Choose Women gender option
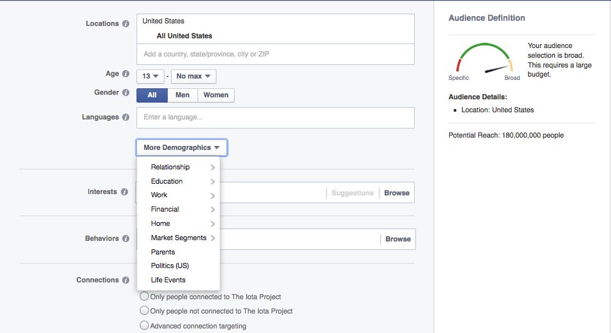The image size is (611, 333). click(x=216, y=95)
